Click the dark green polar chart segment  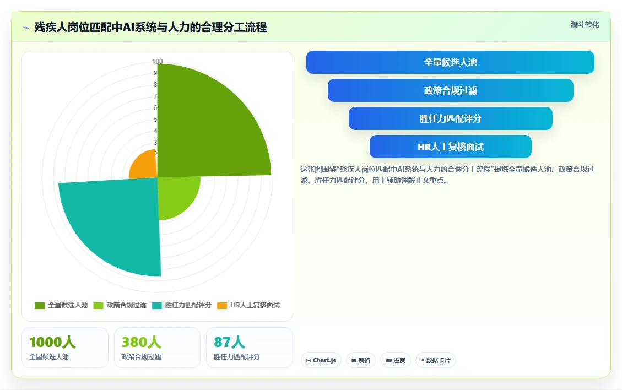coord(206,127)
